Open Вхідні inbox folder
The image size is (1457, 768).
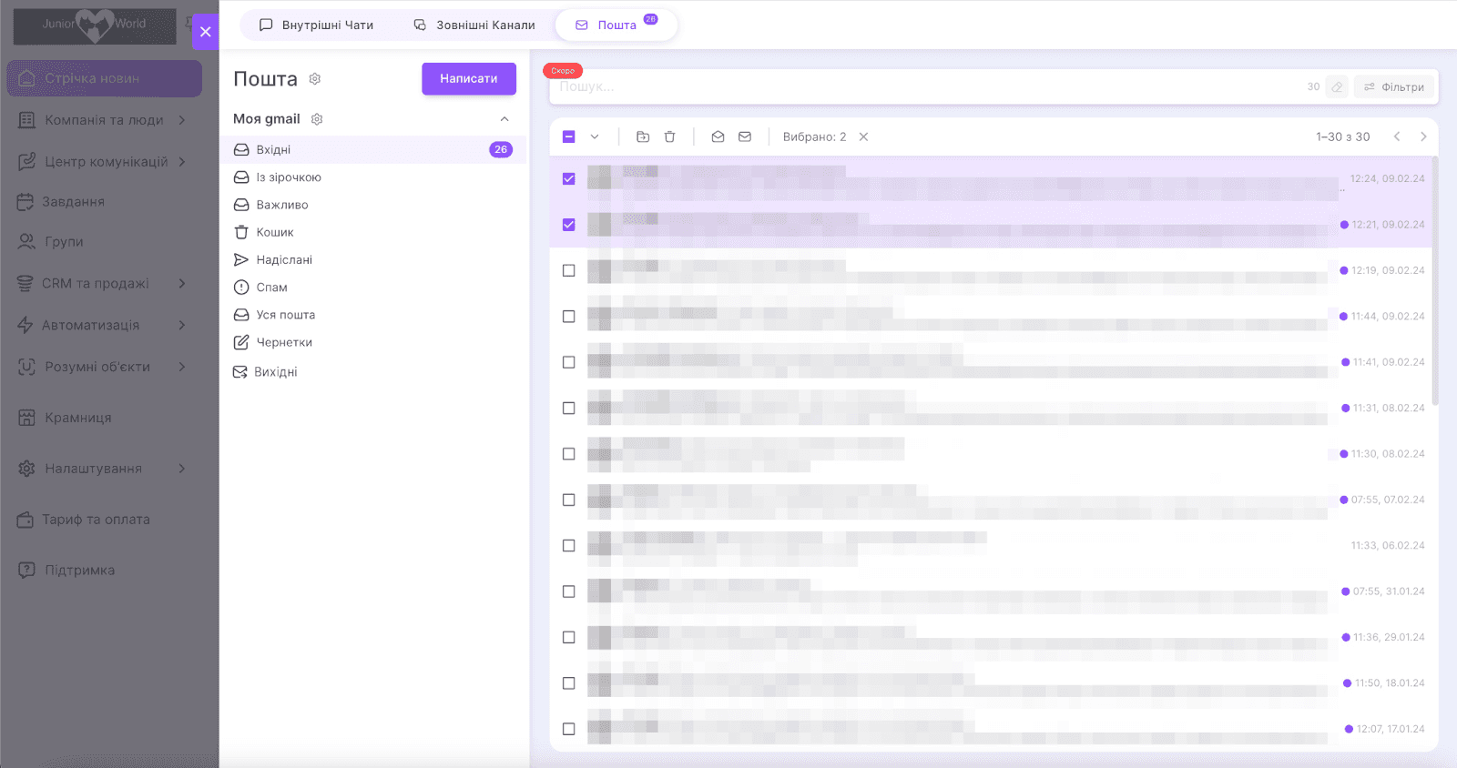pos(373,149)
